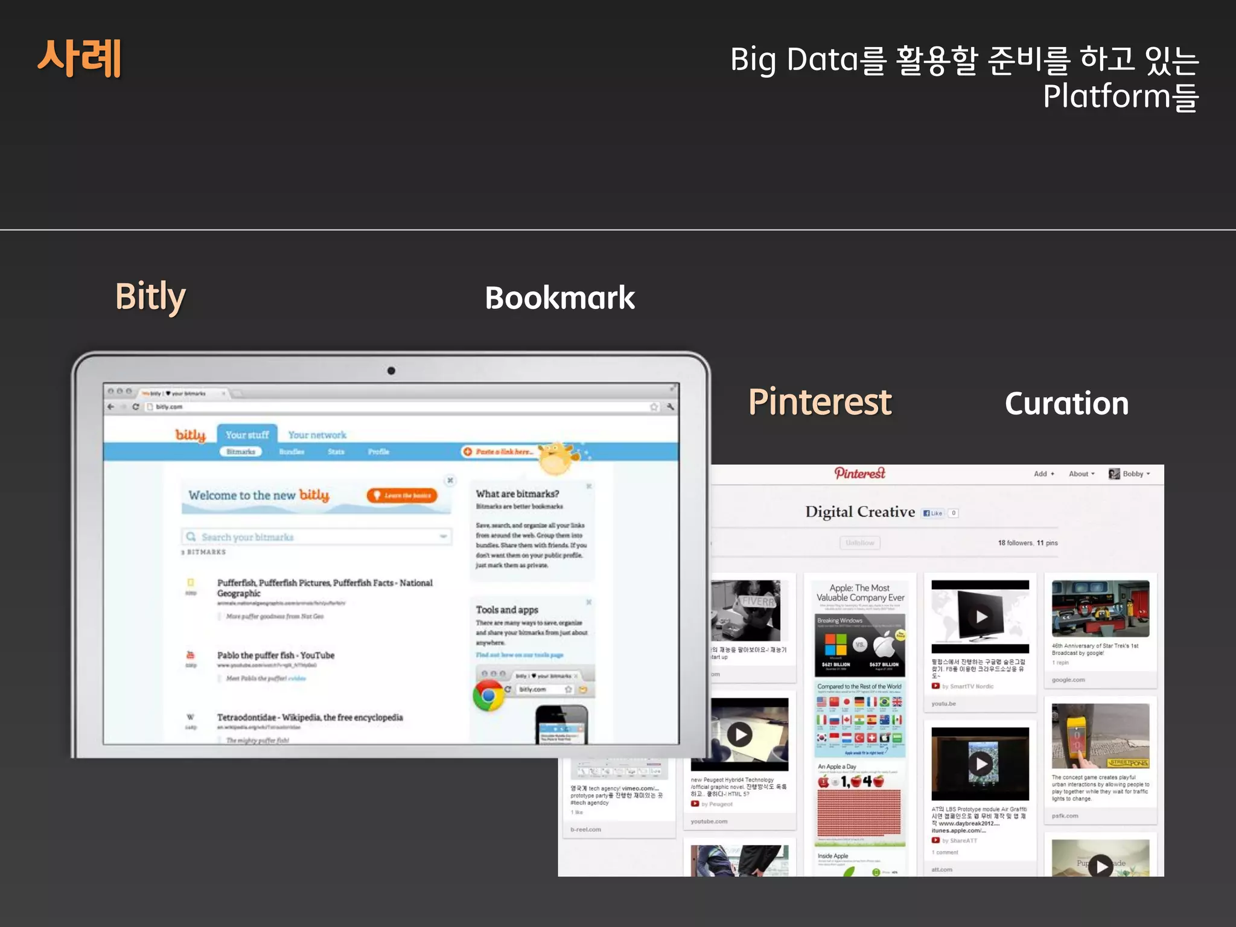The width and height of the screenshot is (1236, 927).
Task: Click the YouTube icon by SmartTV Nordic
Action: (x=935, y=686)
